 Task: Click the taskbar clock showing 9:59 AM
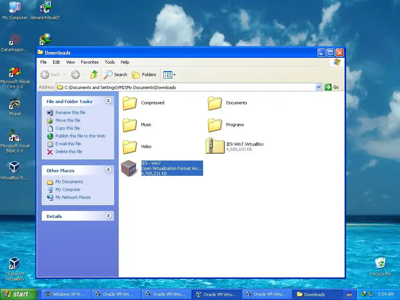[x=386, y=294]
